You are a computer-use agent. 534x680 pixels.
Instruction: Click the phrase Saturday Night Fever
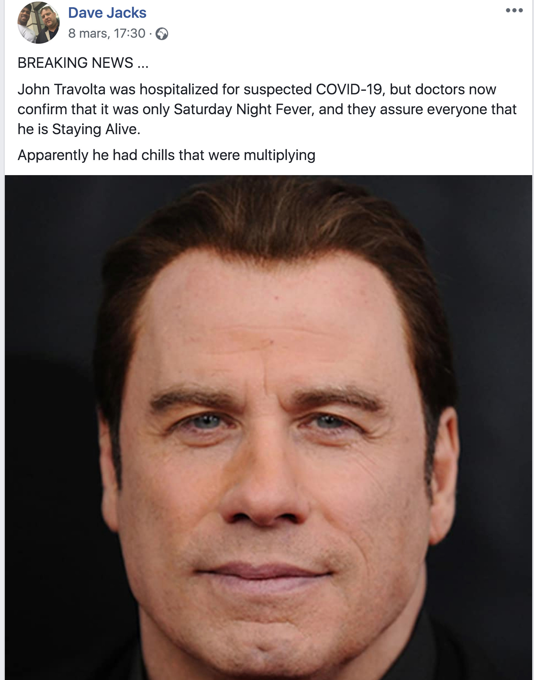click(x=244, y=109)
